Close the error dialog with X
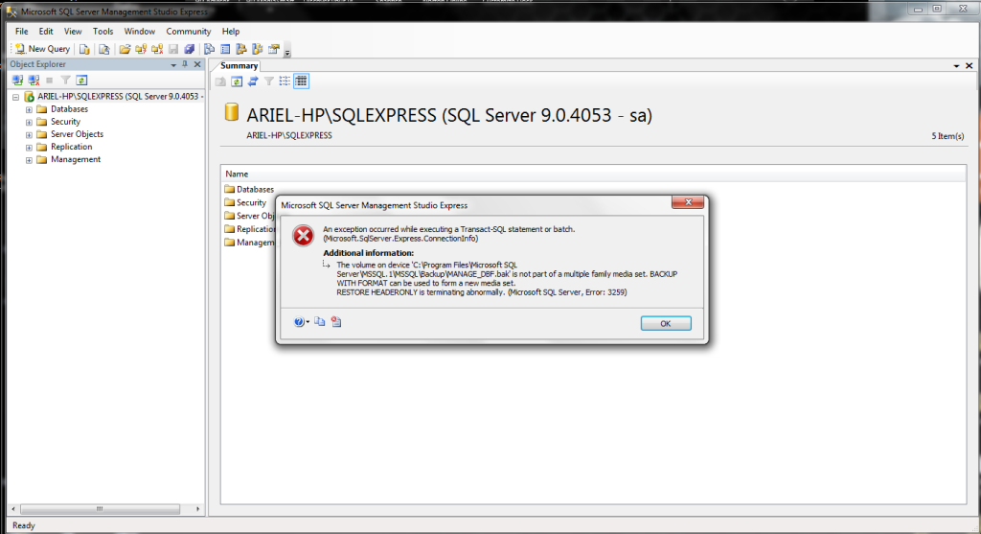 pyautogui.click(x=687, y=204)
